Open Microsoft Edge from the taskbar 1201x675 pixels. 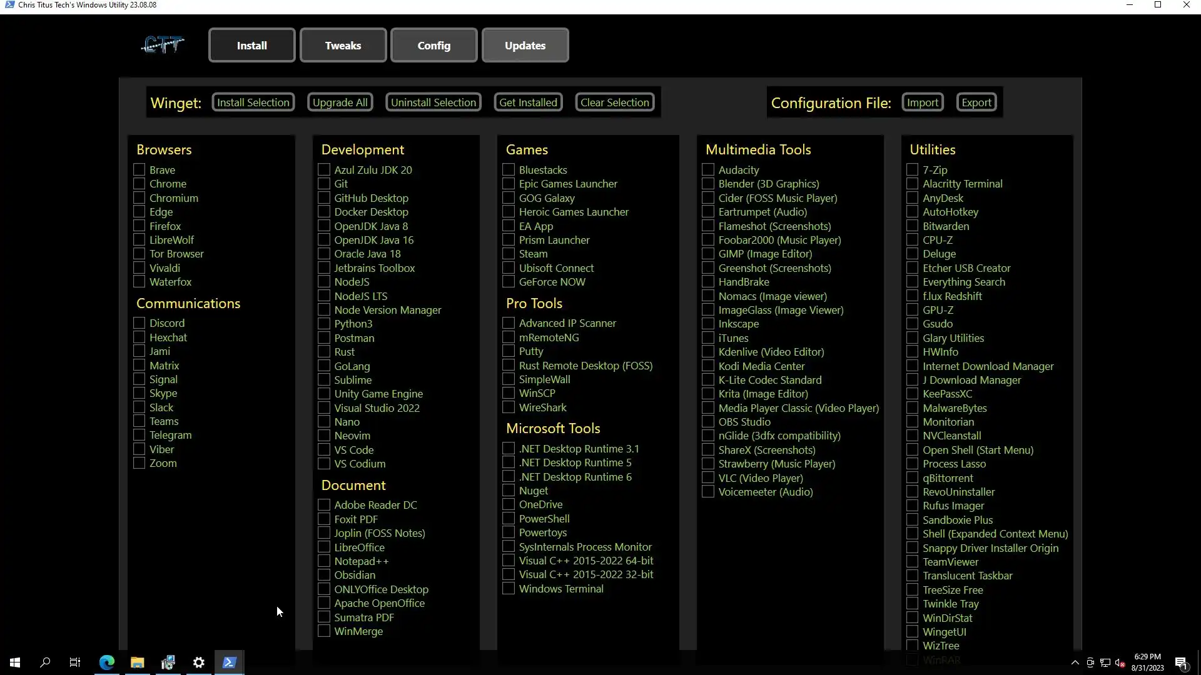point(107,662)
